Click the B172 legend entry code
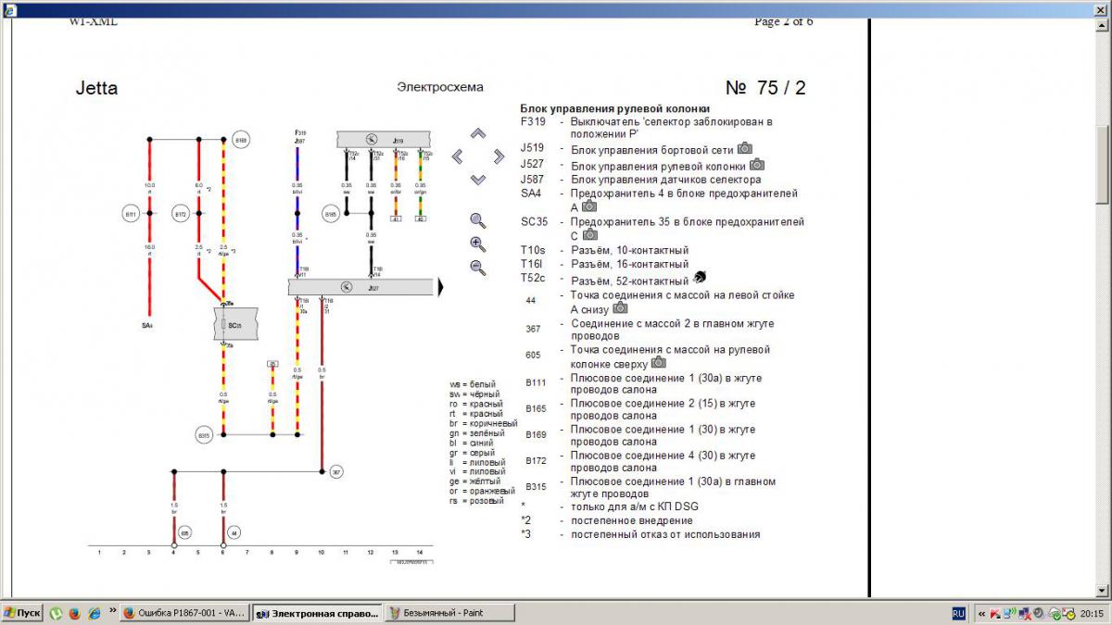This screenshot has width=1112, height=625. pyautogui.click(x=536, y=460)
